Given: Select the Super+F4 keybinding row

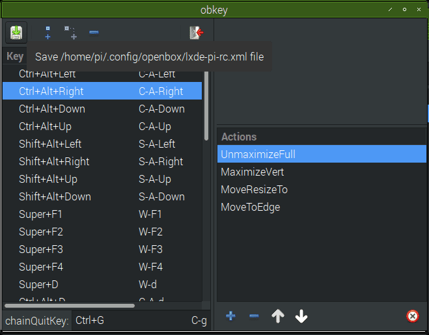Looking at the screenshot, I should click(x=102, y=267).
